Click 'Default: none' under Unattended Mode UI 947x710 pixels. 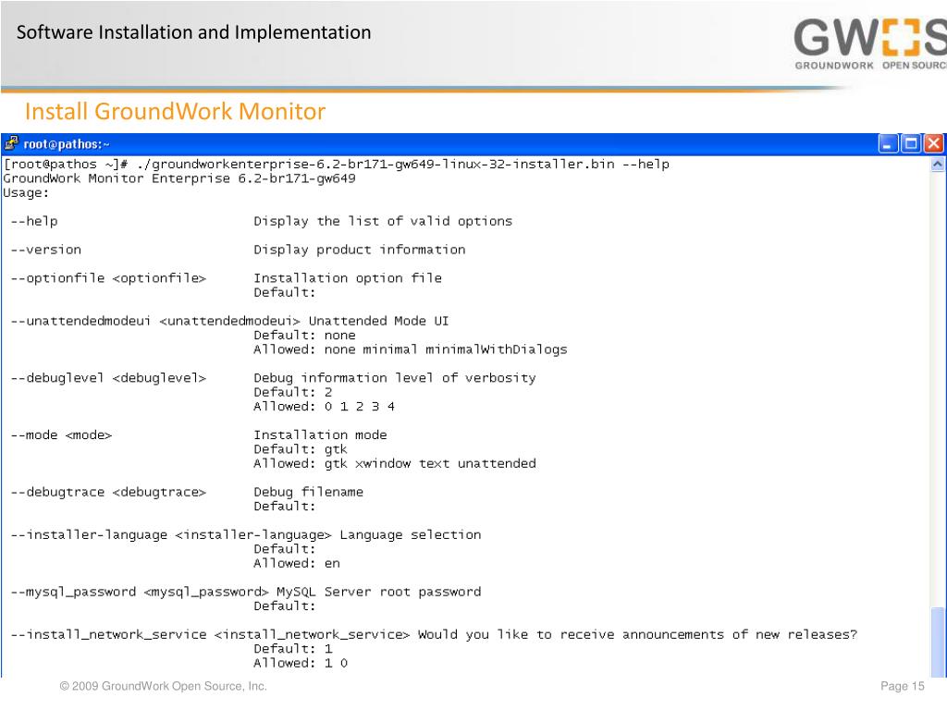[x=304, y=335]
